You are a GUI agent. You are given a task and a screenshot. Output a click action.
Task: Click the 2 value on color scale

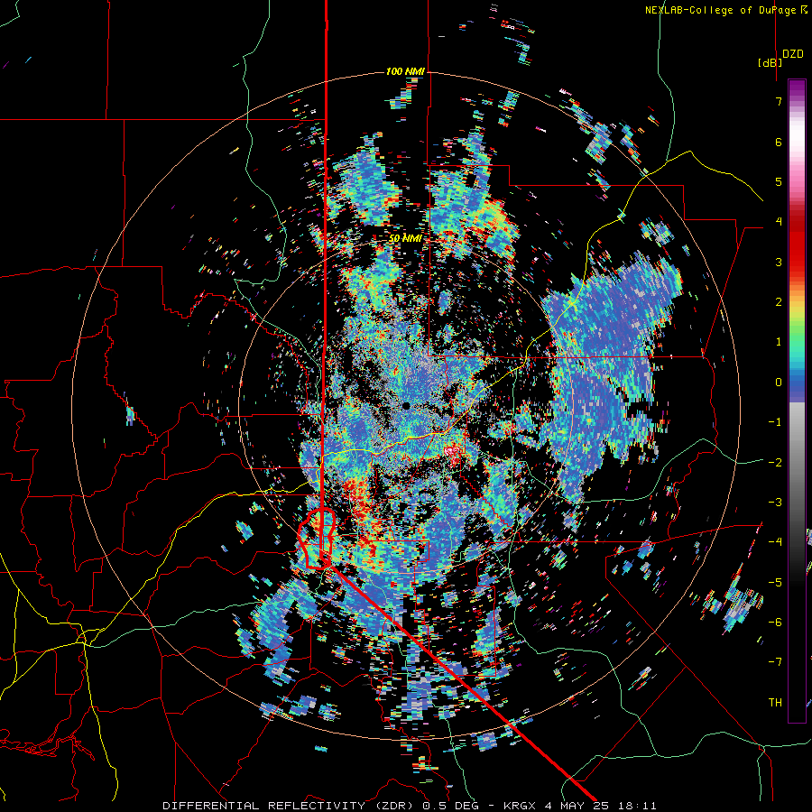coord(779,302)
